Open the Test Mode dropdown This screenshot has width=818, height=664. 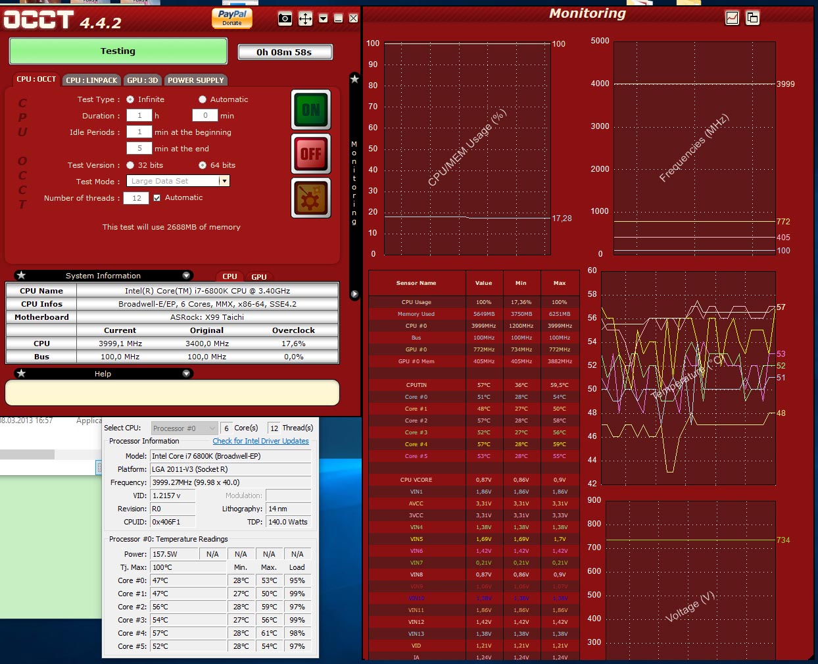click(x=224, y=181)
